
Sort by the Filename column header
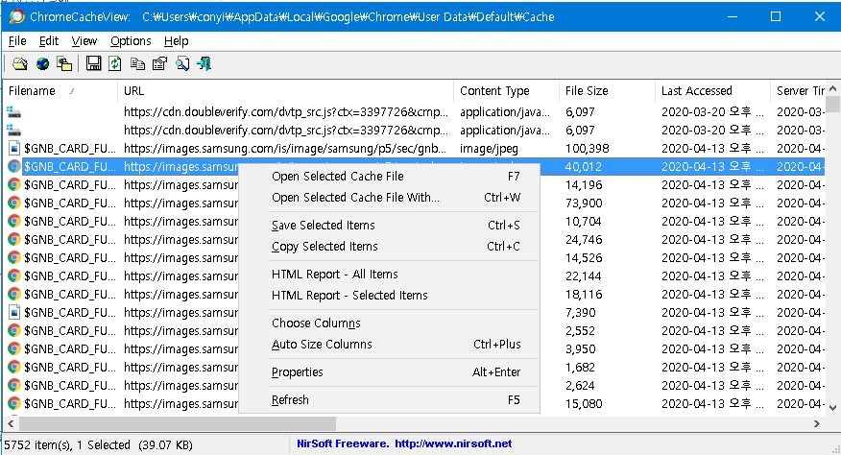point(60,91)
